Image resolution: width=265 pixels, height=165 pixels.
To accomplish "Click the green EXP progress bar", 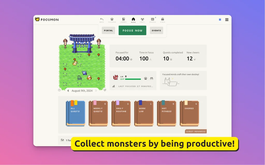I will click(133, 79).
